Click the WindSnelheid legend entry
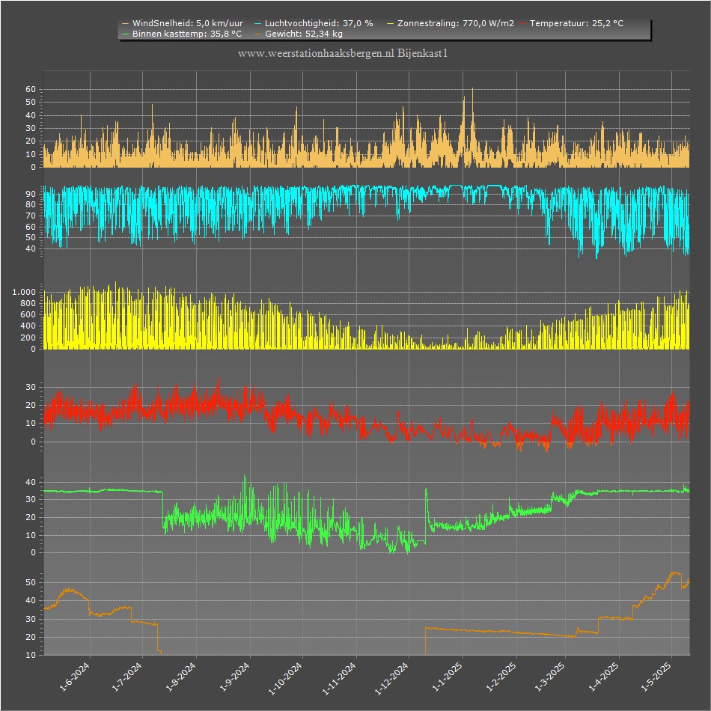The width and height of the screenshot is (711, 711). (183, 24)
